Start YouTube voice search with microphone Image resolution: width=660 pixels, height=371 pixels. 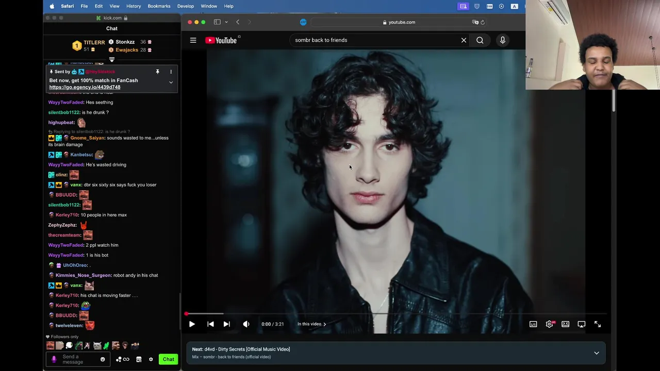tap(503, 40)
